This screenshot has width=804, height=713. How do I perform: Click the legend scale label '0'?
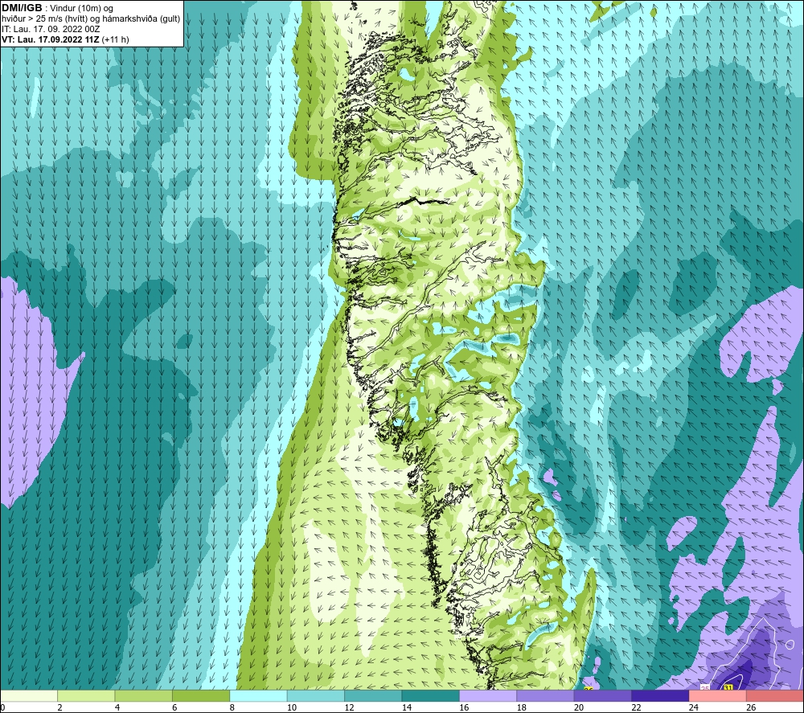tap(2, 707)
